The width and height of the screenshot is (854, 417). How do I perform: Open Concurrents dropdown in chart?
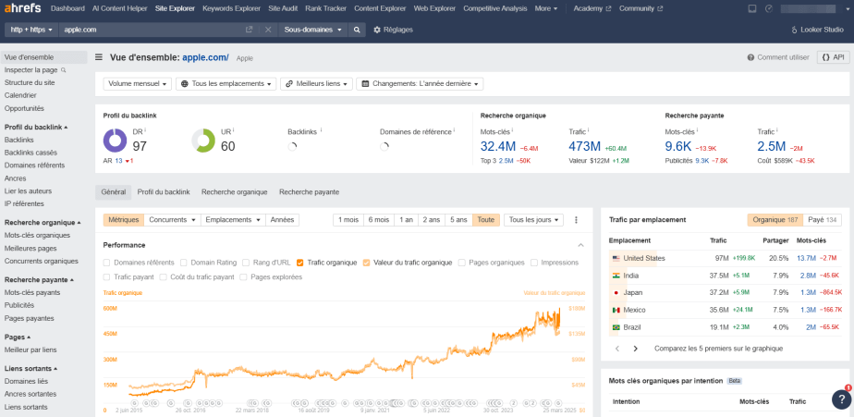(x=172, y=220)
